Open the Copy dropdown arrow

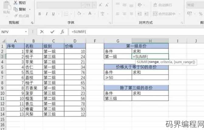click(30, 9)
